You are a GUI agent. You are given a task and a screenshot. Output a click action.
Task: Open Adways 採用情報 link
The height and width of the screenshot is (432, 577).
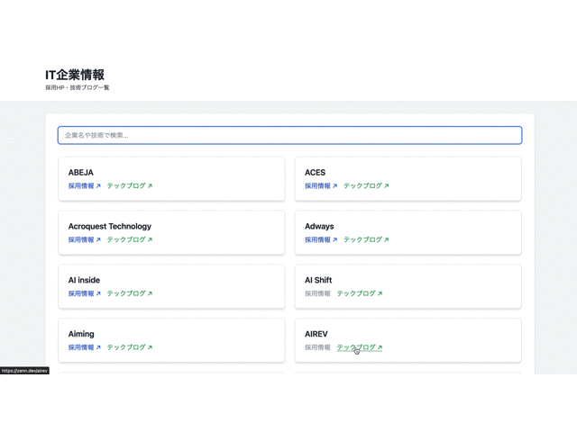click(317, 240)
